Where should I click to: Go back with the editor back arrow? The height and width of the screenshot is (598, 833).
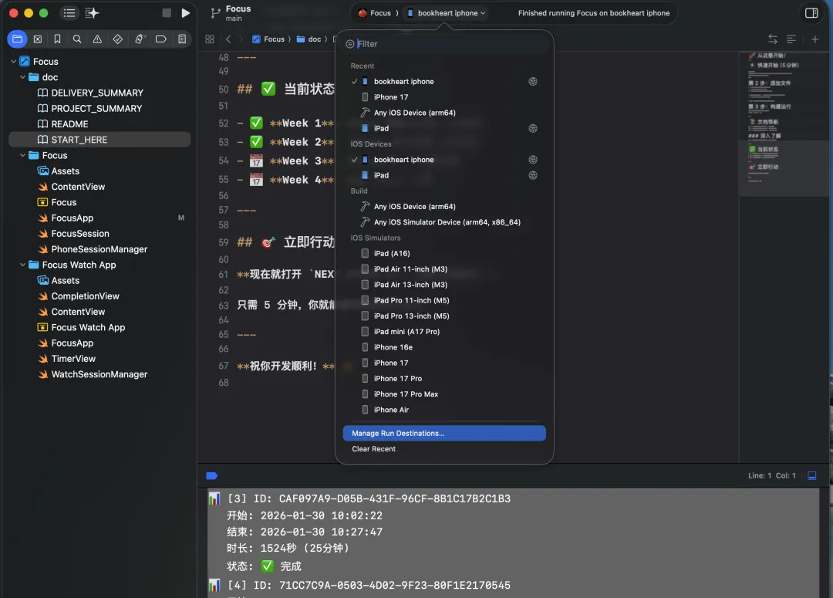pos(228,39)
